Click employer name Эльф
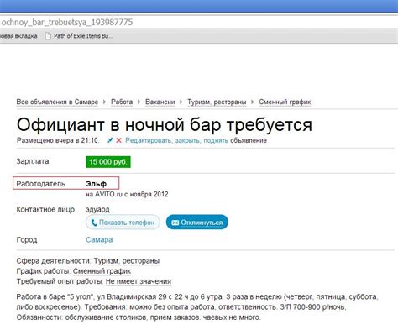 point(97,184)
